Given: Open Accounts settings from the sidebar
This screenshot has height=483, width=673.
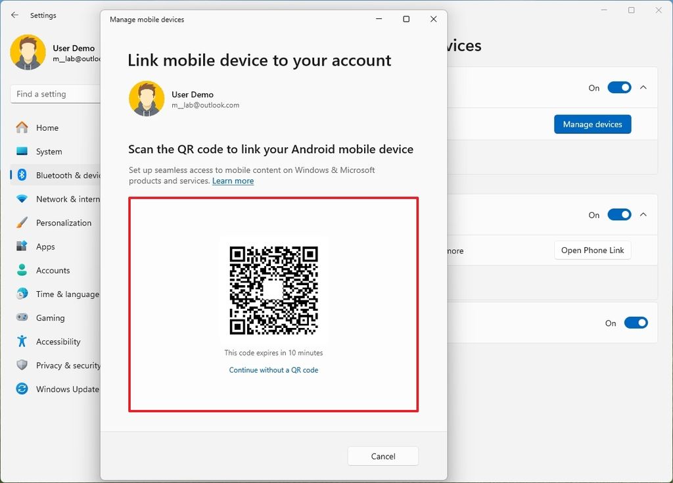Looking at the screenshot, I should [22, 270].
